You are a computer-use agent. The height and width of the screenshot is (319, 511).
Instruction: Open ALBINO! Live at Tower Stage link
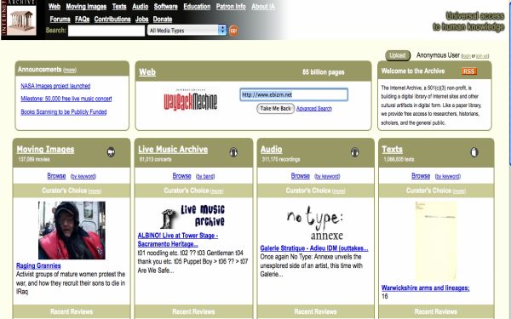point(178,240)
